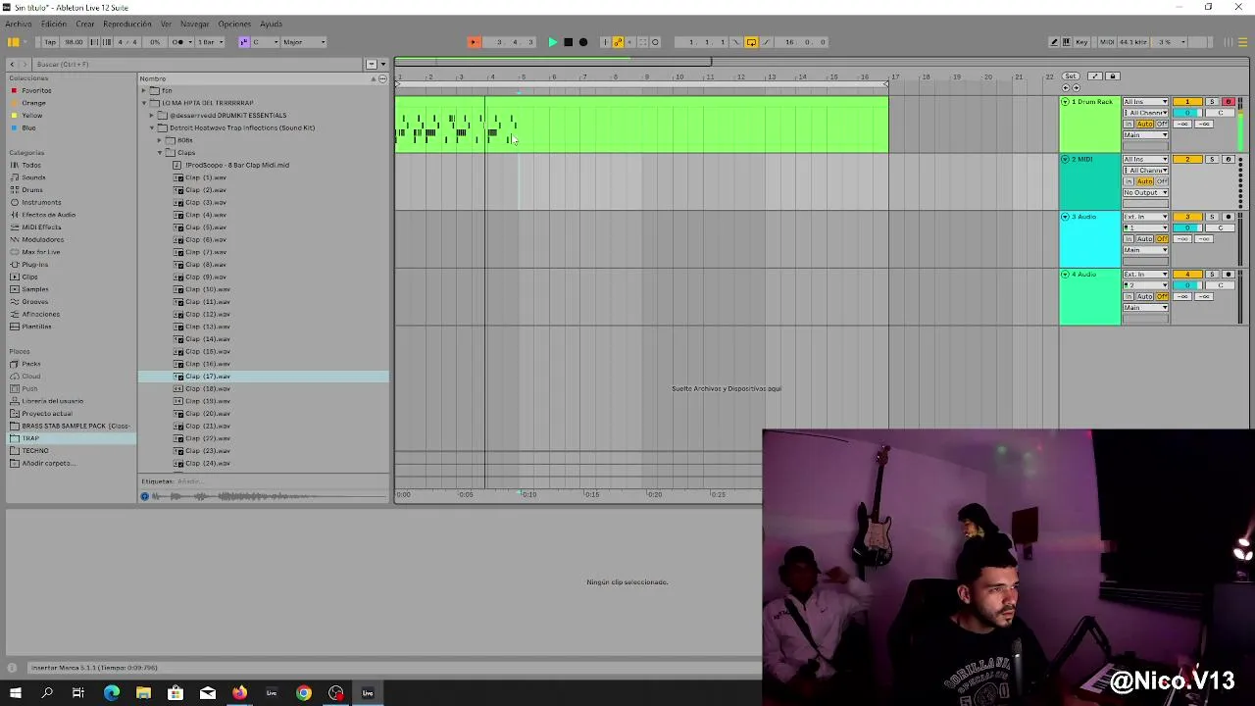Toggle track activator 2 on MIDI track

1187,159
